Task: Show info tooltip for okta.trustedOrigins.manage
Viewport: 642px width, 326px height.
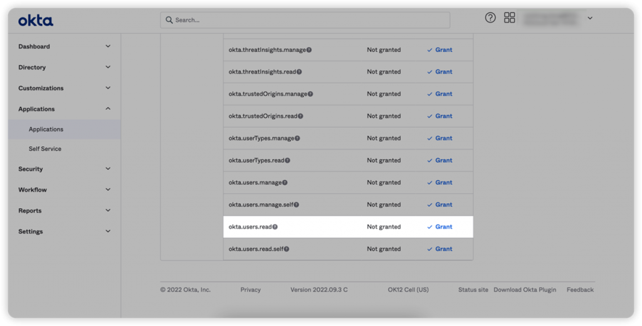Action: point(310,94)
